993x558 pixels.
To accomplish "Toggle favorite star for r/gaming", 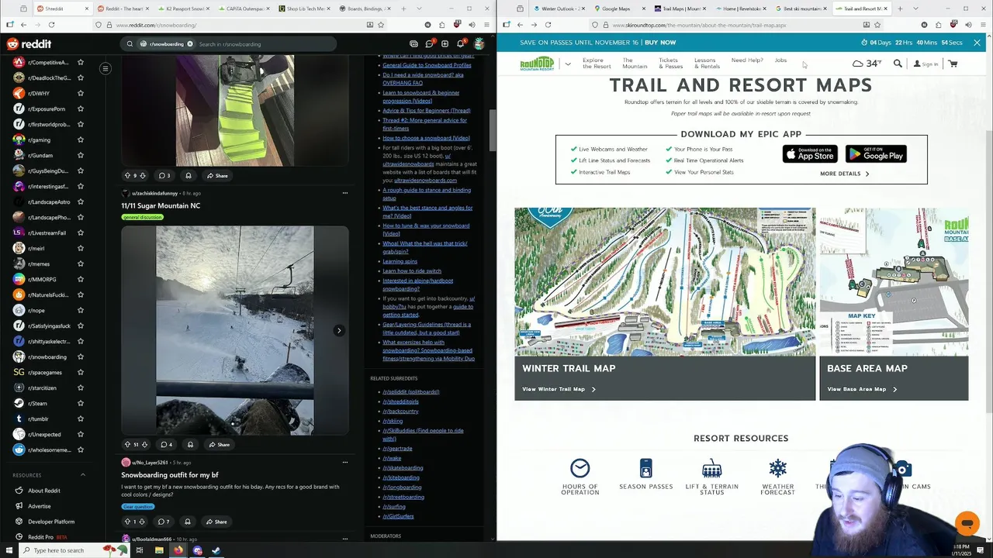I will point(80,139).
